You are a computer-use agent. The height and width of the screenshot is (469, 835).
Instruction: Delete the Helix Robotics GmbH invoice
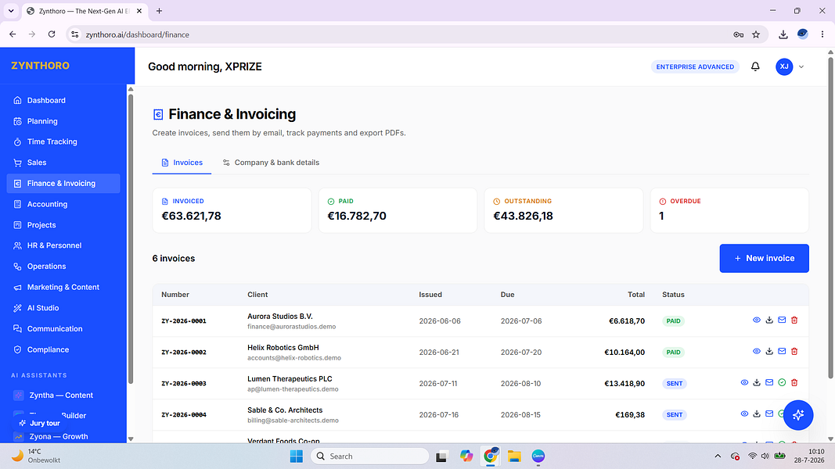pos(794,352)
